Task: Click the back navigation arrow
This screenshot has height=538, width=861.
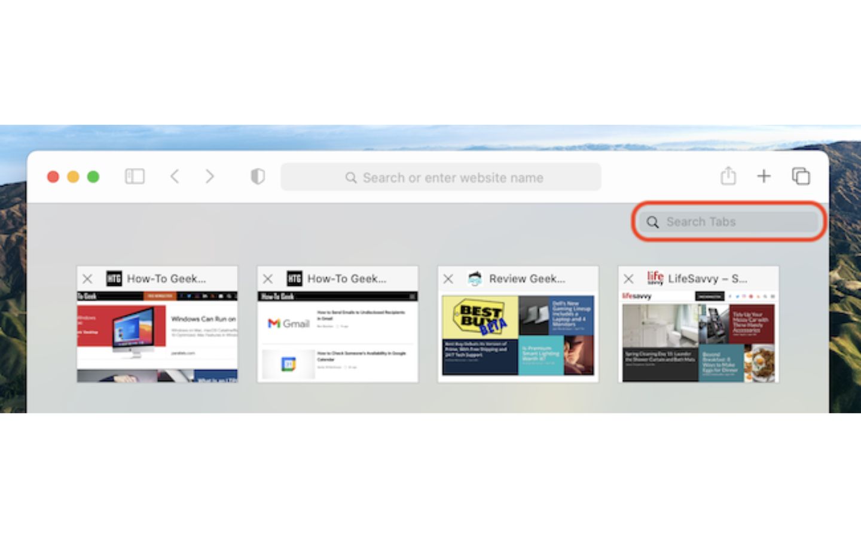Action: tap(175, 176)
